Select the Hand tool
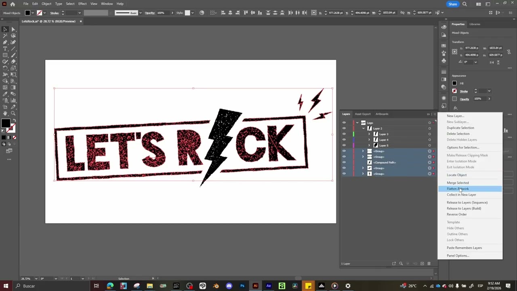517x291 pixels. pos(5,114)
